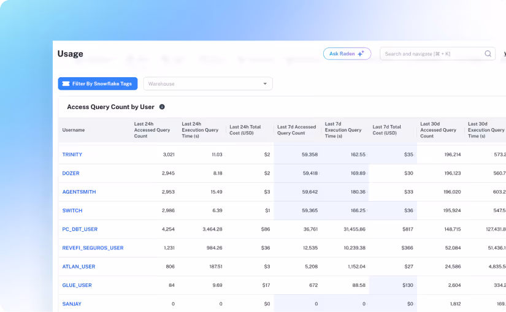This screenshot has height=312, width=506.
Task: Open the SANJAY user link
Action: coord(72,304)
